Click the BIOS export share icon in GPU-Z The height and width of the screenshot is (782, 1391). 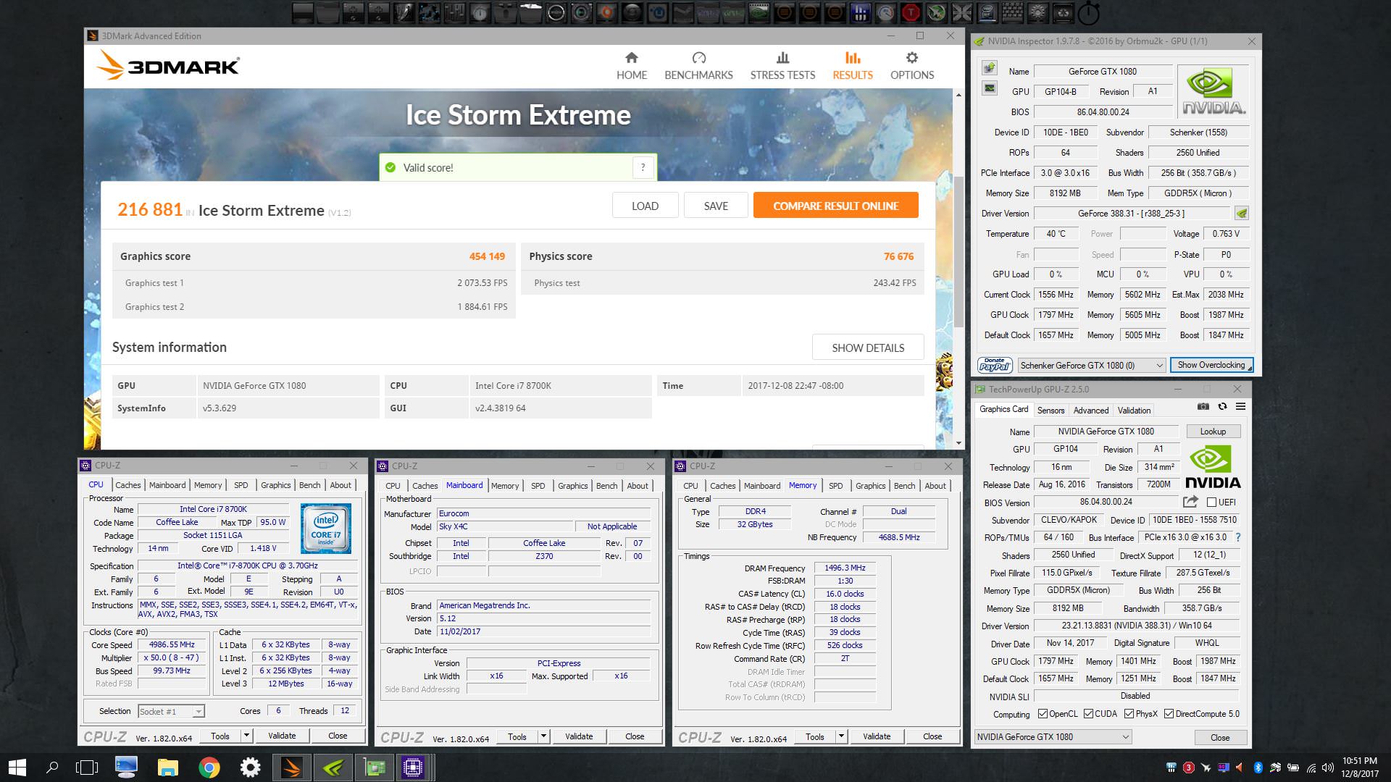[1190, 502]
